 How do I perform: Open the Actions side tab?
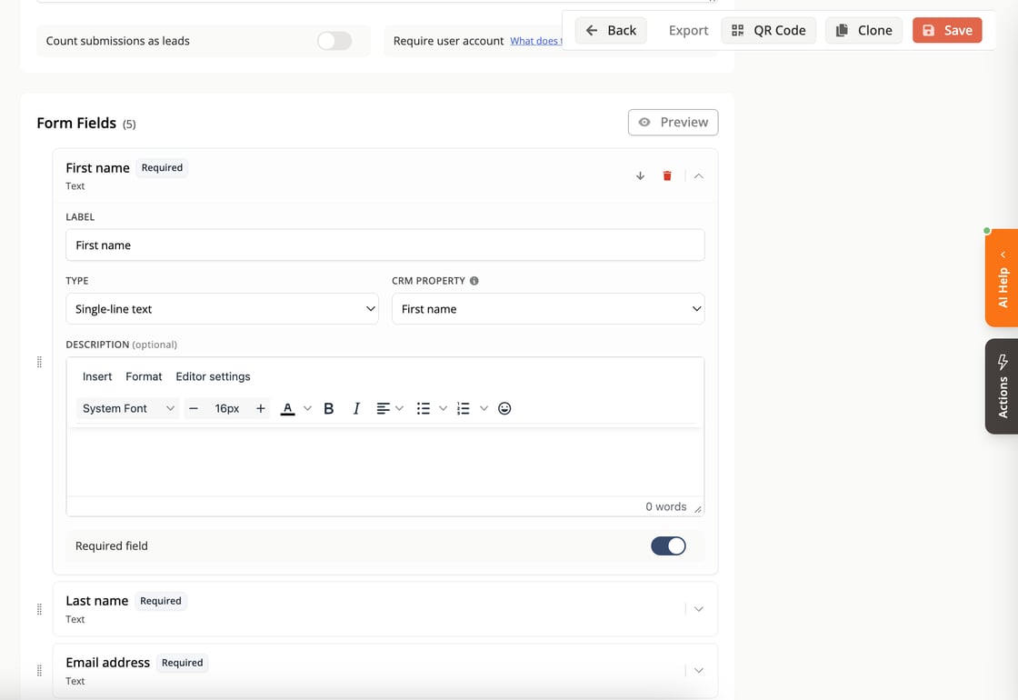pos(1002,386)
